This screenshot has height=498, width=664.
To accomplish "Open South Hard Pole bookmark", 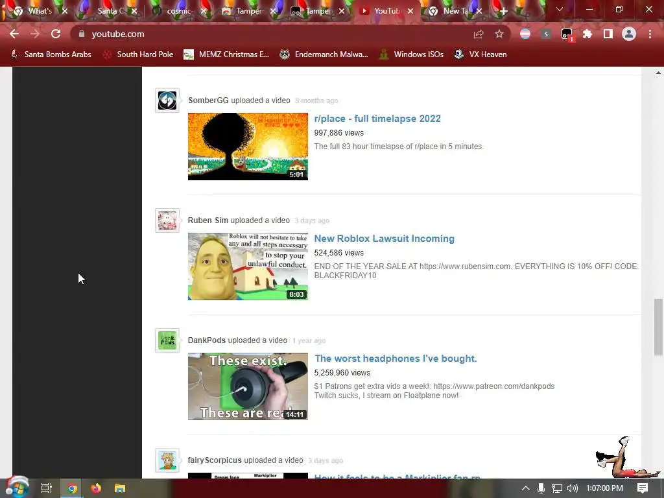I will point(138,54).
